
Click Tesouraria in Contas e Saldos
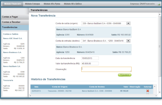(x=8, y=80)
